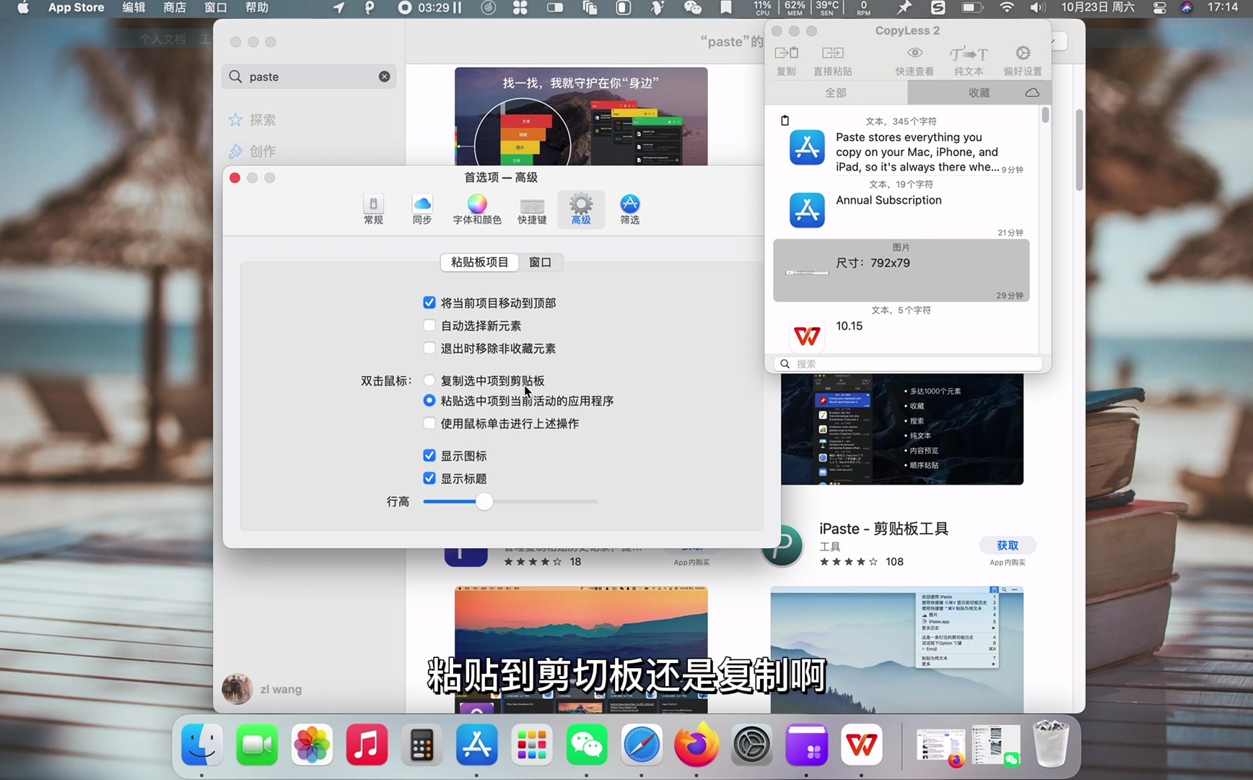Open WPS Office from the Dock
This screenshot has height=780, width=1253.
861,745
